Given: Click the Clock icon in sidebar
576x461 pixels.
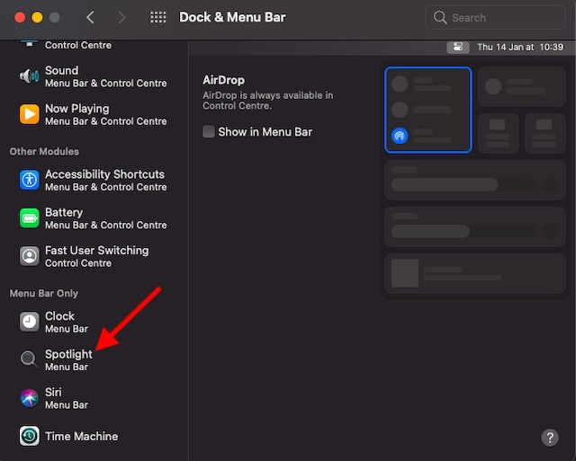Looking at the screenshot, I should pyautogui.click(x=30, y=322).
